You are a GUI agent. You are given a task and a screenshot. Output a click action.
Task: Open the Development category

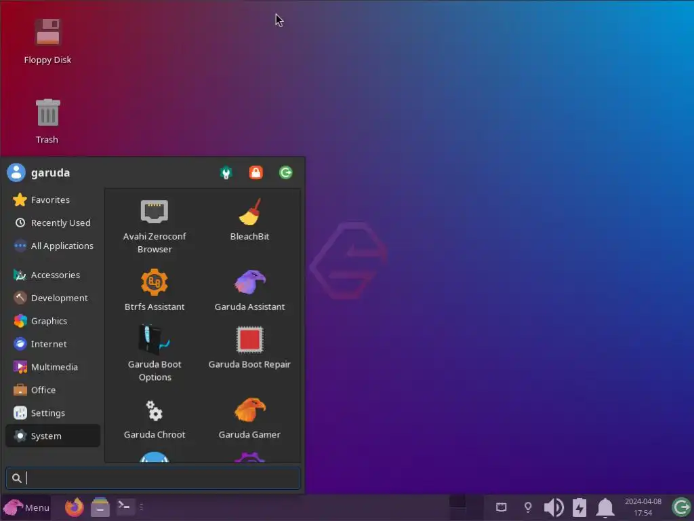(53, 298)
